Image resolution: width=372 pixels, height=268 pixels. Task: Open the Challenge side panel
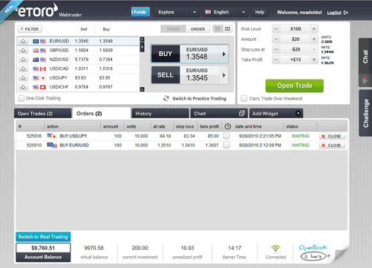tap(365, 113)
